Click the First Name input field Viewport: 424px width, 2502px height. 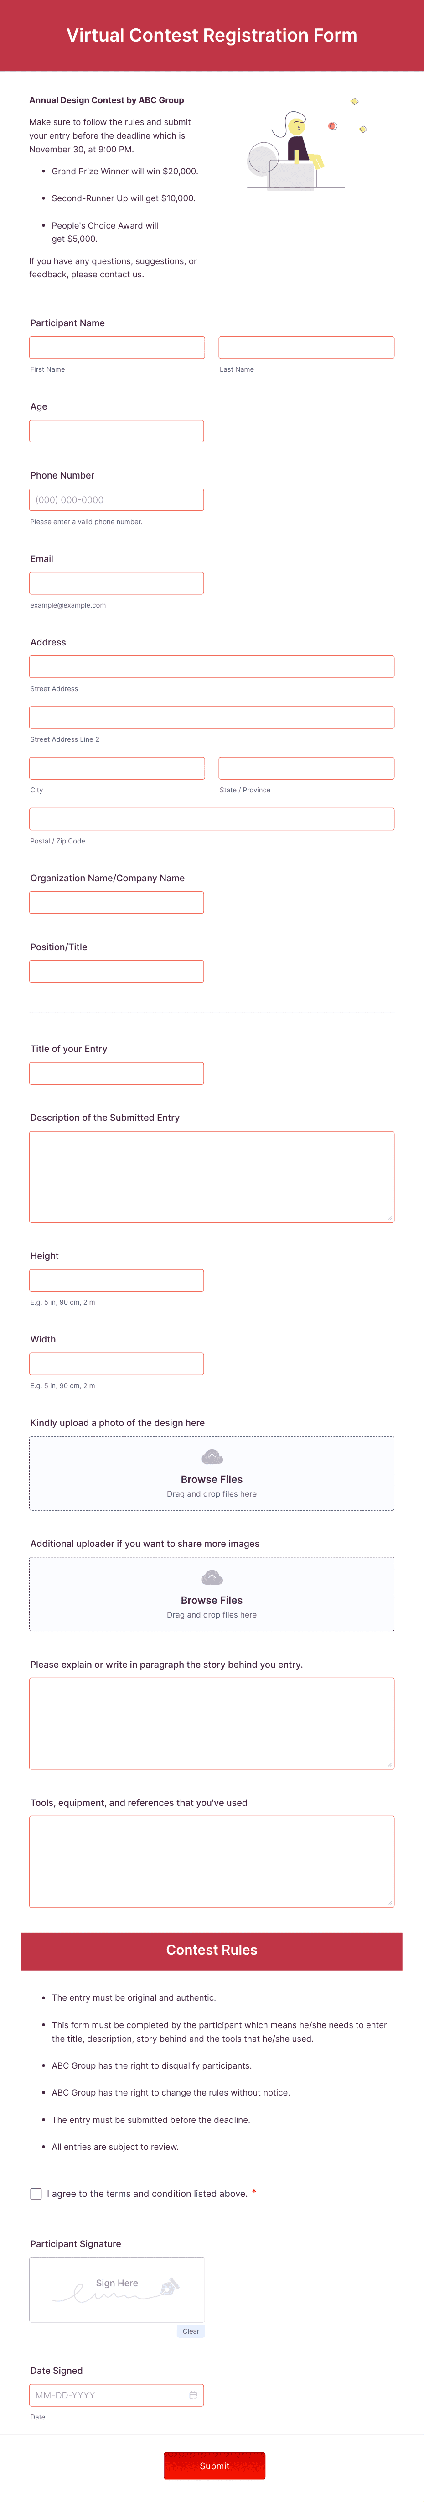pos(116,347)
